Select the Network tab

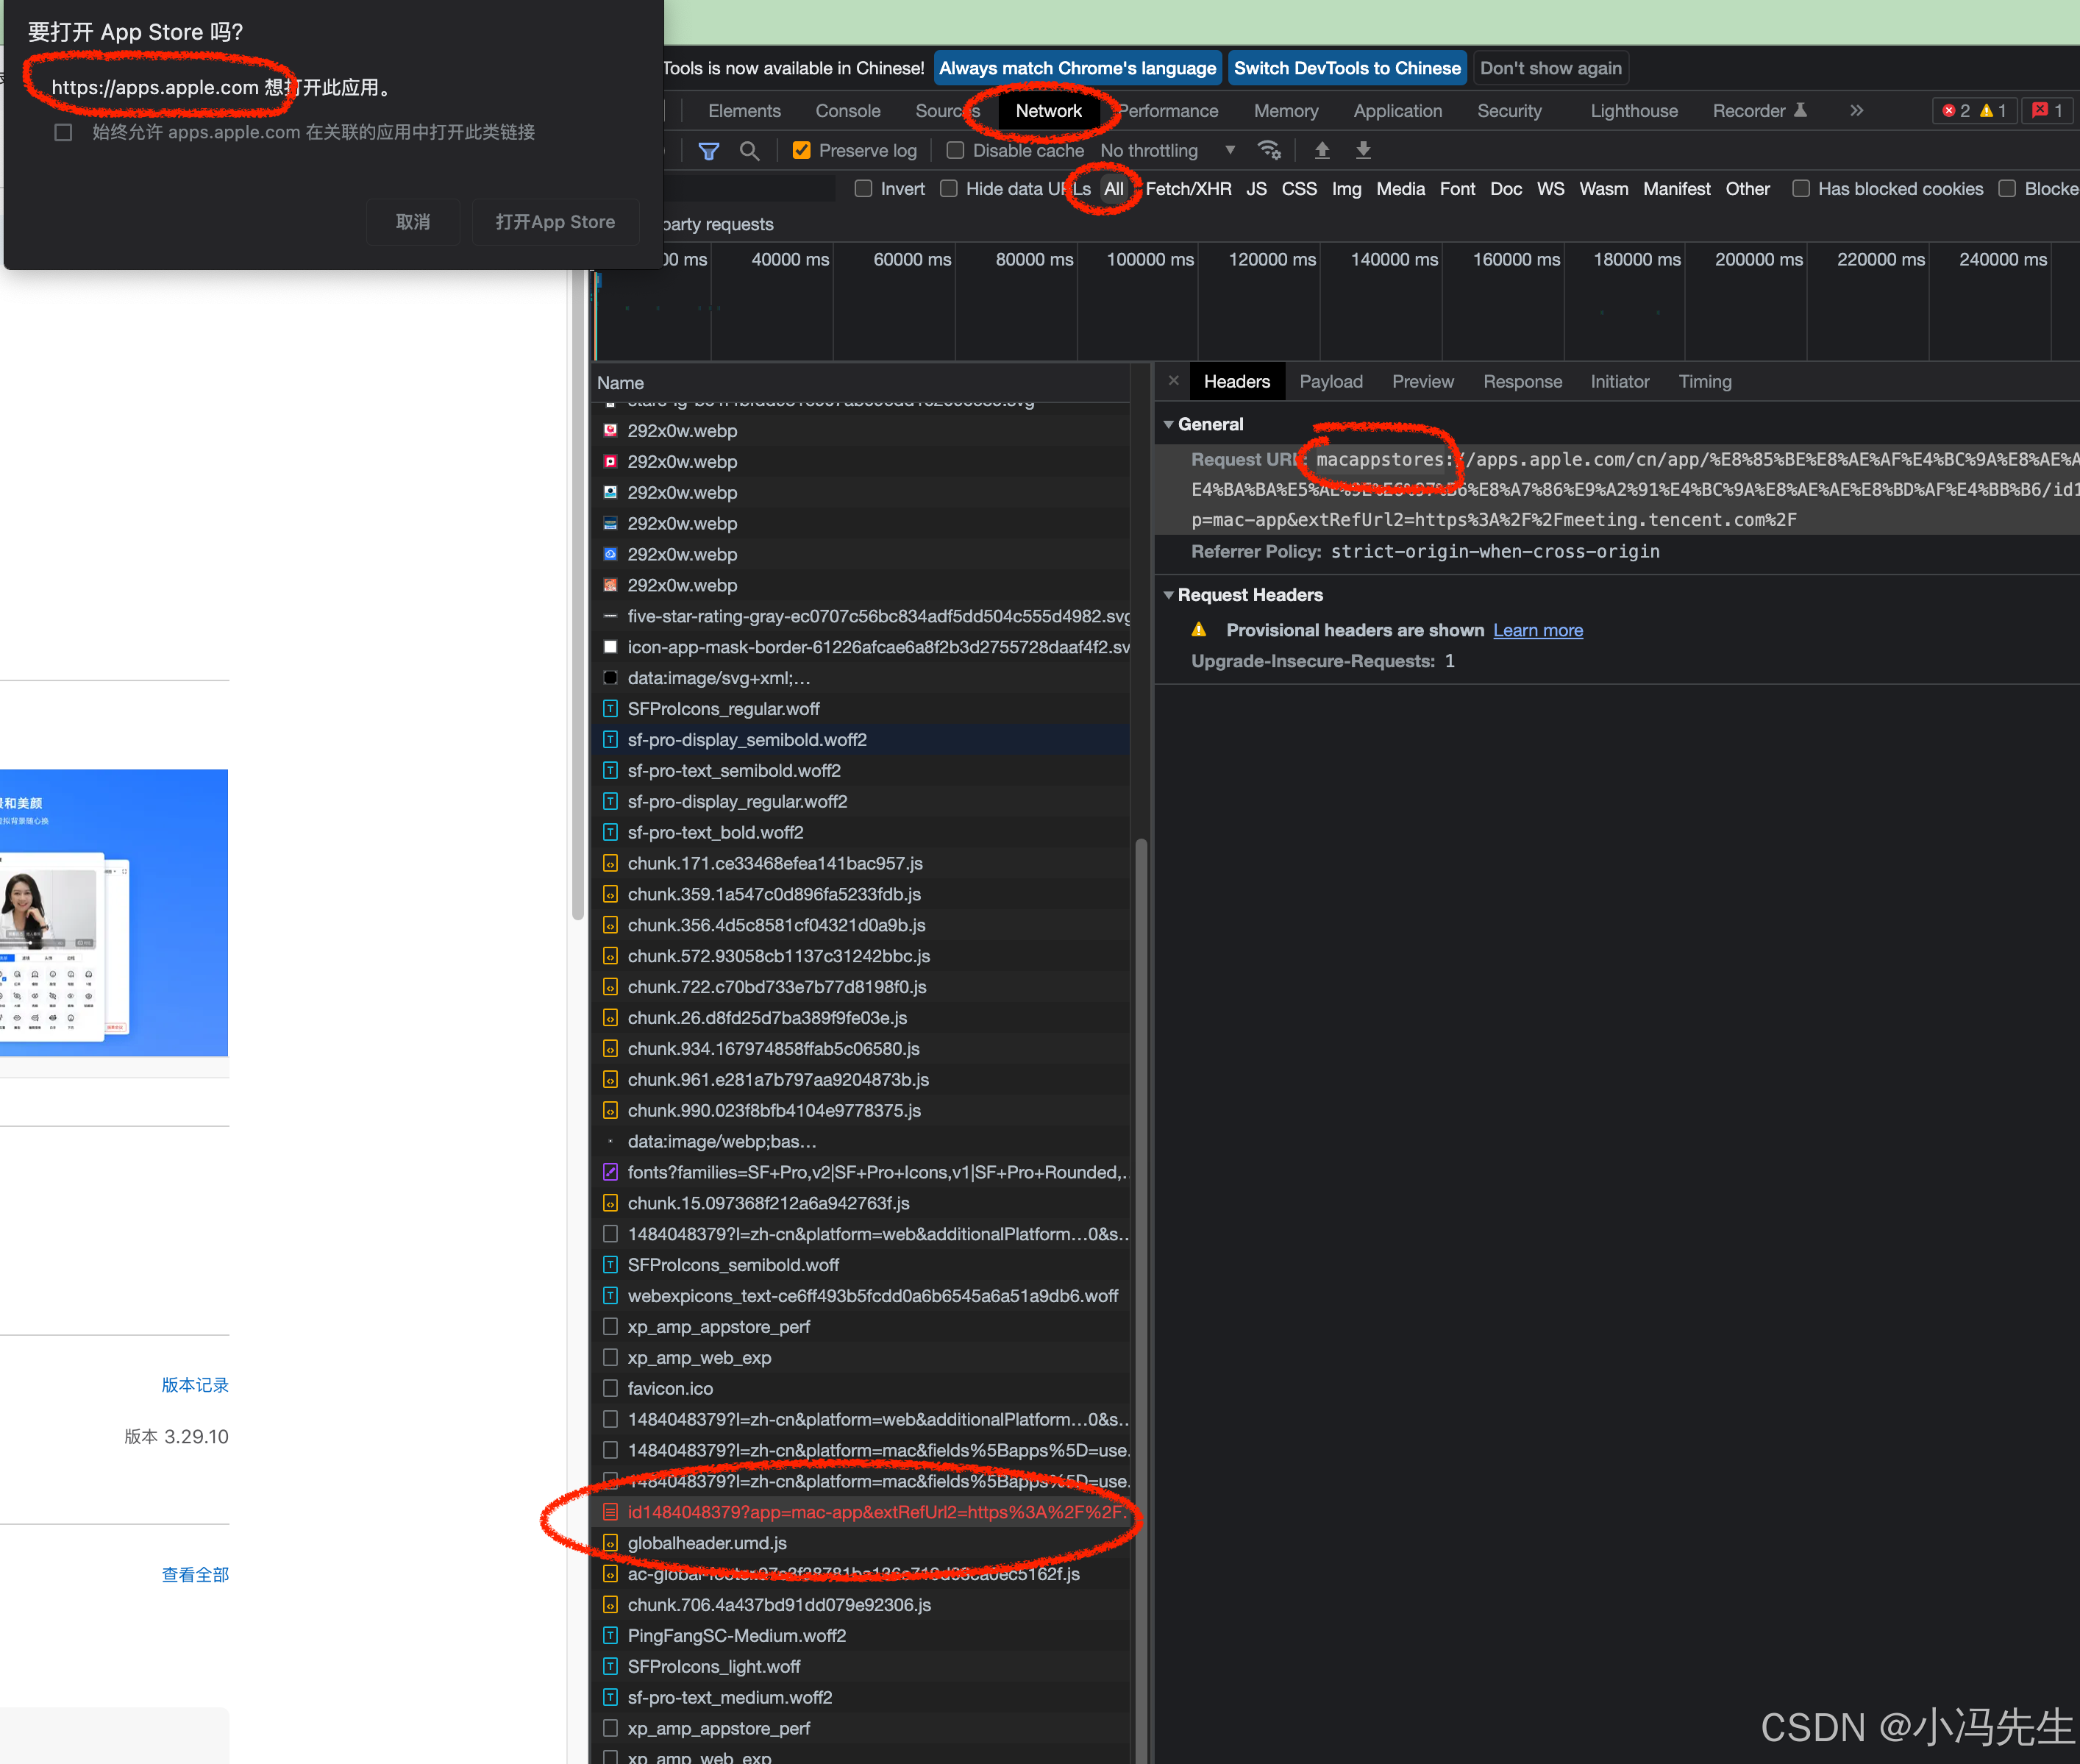click(x=1048, y=111)
